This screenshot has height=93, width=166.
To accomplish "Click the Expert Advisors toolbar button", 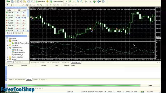I will point(57,2).
